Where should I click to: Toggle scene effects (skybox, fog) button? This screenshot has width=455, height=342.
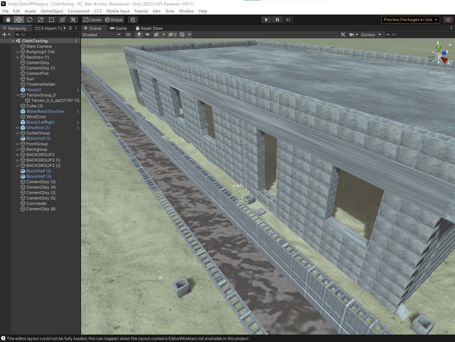tap(156, 34)
